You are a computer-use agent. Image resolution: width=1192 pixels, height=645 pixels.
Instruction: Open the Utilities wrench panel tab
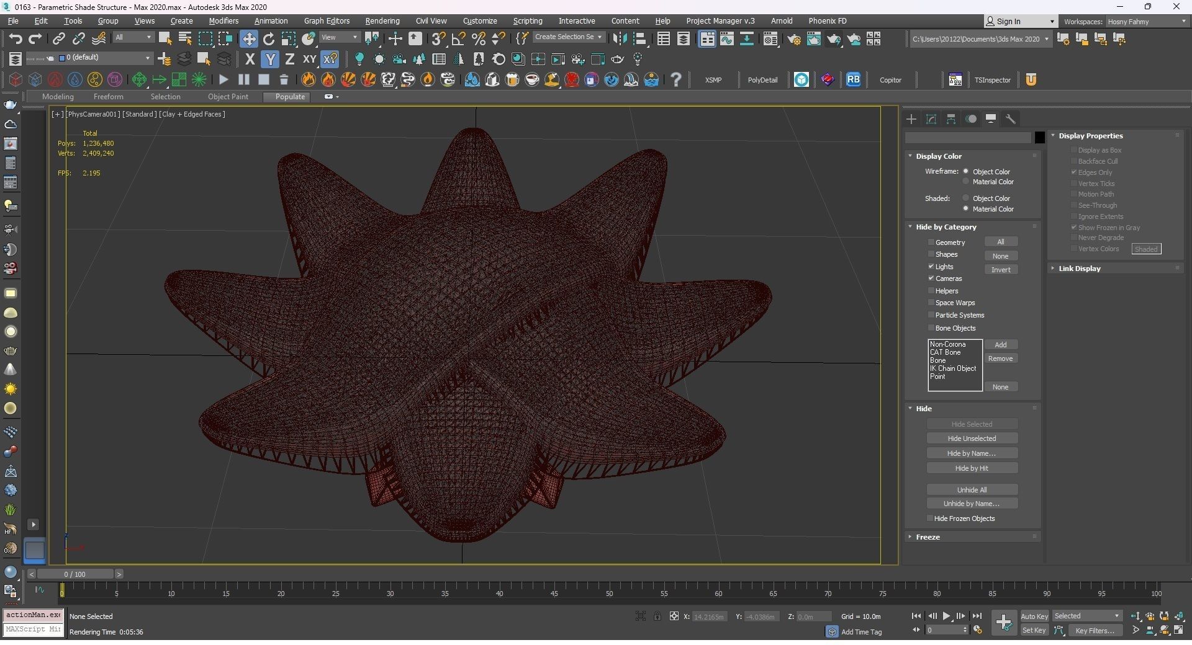tap(1011, 119)
